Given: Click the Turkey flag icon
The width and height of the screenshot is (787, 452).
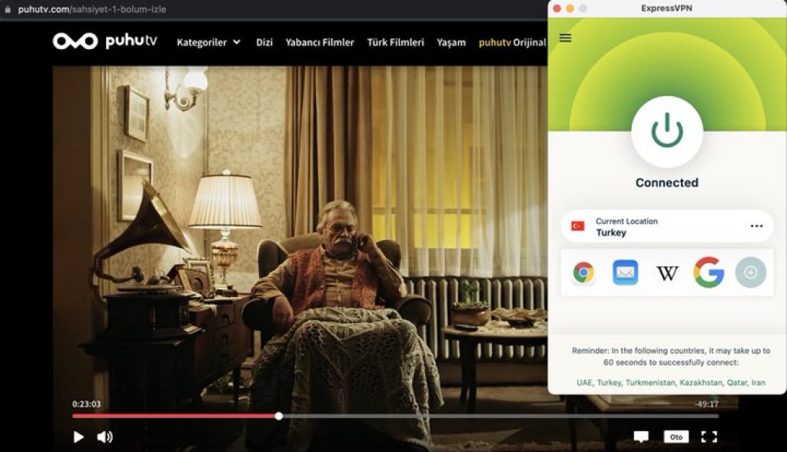Looking at the screenshot, I should [x=578, y=226].
